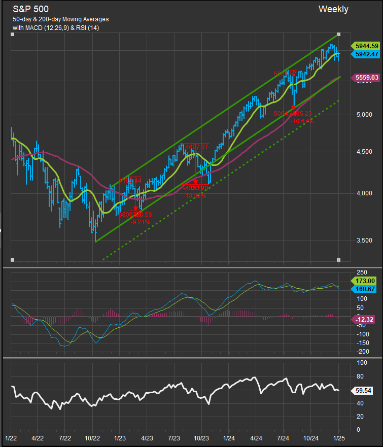
Task: Click the S&P 500 chart title
Action: tap(30, 9)
